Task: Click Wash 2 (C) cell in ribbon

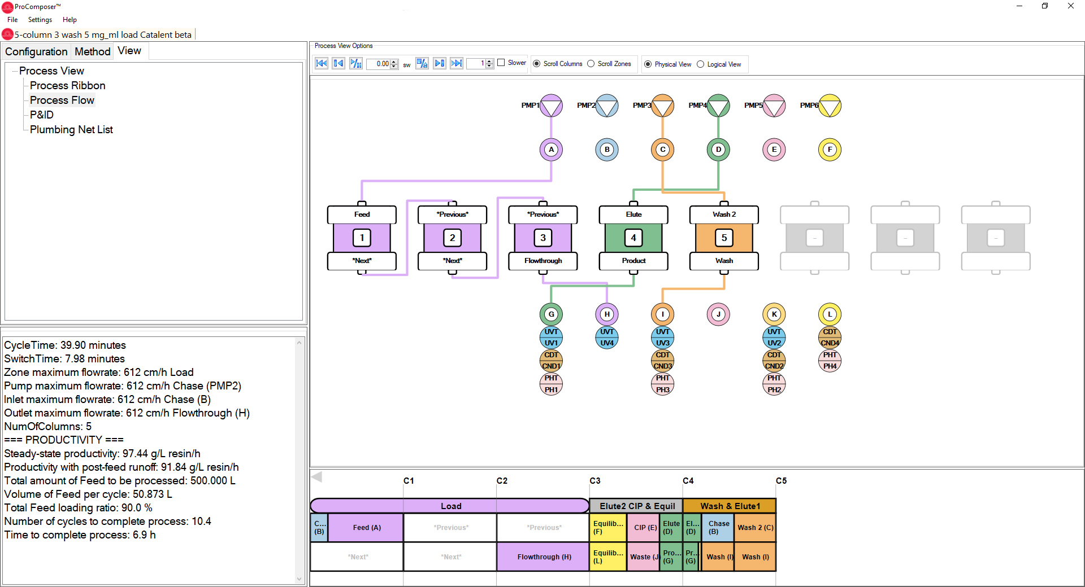Action: [x=756, y=528]
